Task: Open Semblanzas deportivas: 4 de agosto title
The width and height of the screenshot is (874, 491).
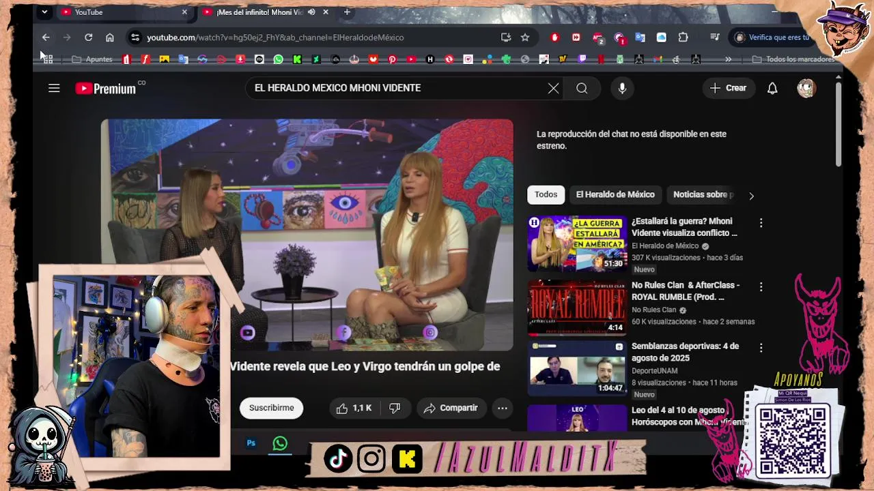Action: pyautogui.click(x=685, y=352)
